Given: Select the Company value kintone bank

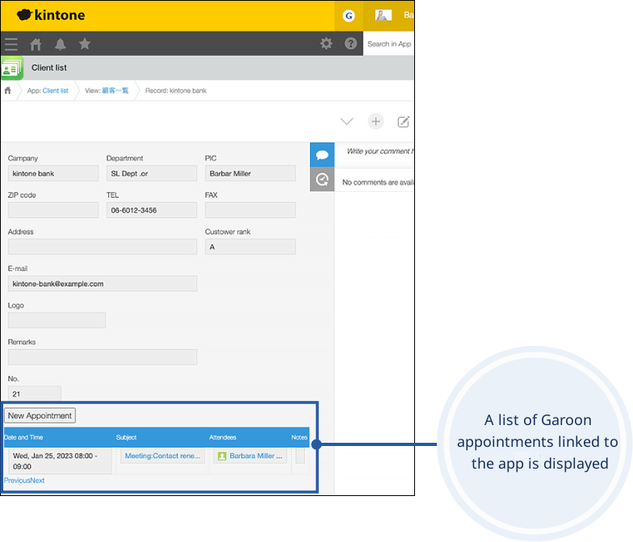Looking at the screenshot, I should point(53,173).
